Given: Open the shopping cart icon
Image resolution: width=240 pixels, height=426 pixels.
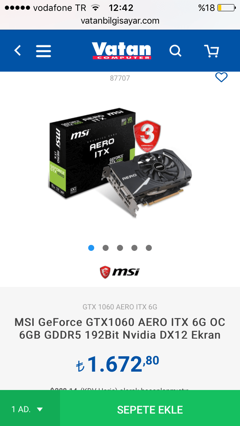Looking at the screenshot, I should coord(211,51).
